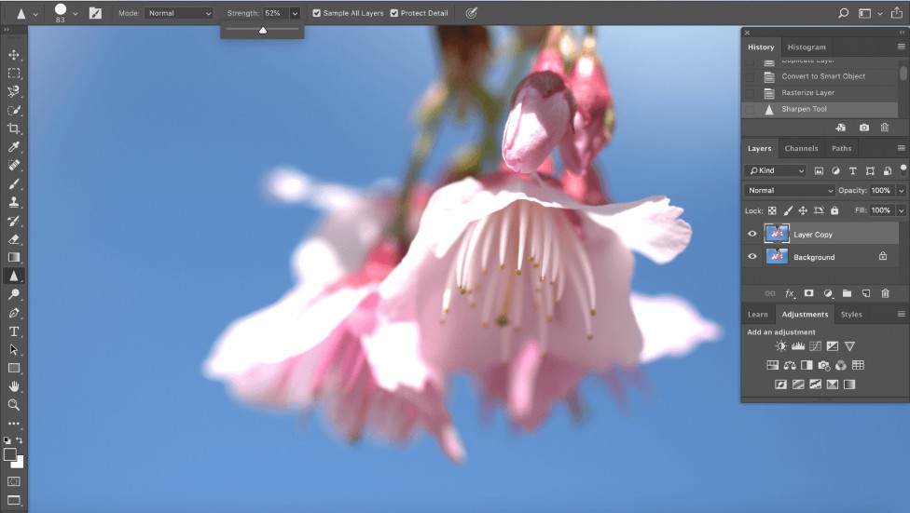Switch to the Paths tab
This screenshot has width=910, height=513.
coord(841,148)
